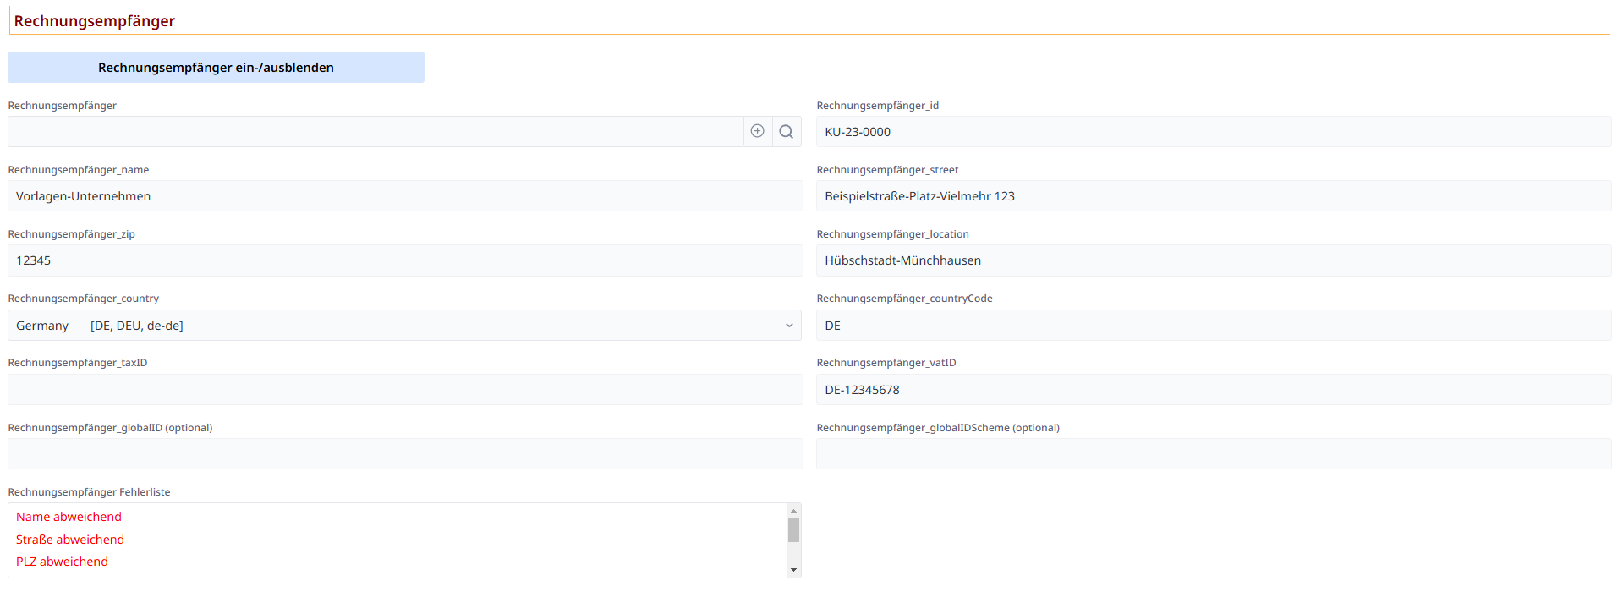Screen dimensions: 1623x592
Task: Focus the Rechnungsempfänger search input field
Action: tap(375, 132)
